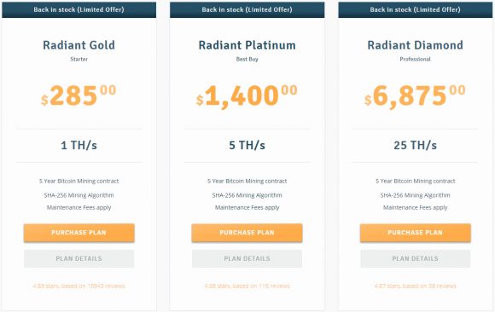
Task: Click the $1,400 price on Platinum plan
Action: coord(247,96)
